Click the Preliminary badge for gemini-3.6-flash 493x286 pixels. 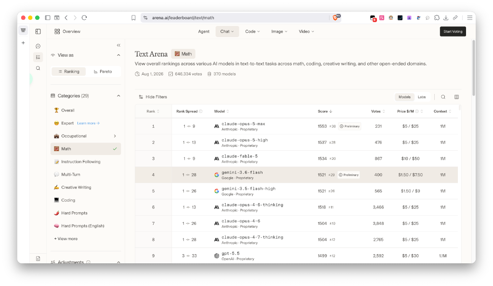[349, 175]
